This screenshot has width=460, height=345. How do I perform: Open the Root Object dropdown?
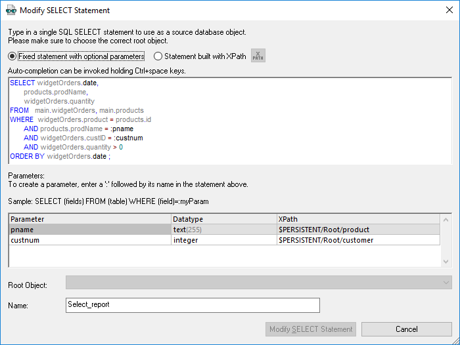point(446,283)
